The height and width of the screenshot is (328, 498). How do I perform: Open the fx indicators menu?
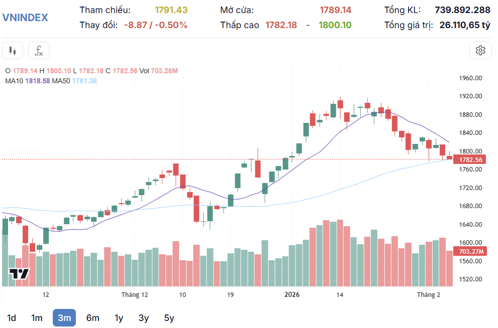click(x=38, y=50)
